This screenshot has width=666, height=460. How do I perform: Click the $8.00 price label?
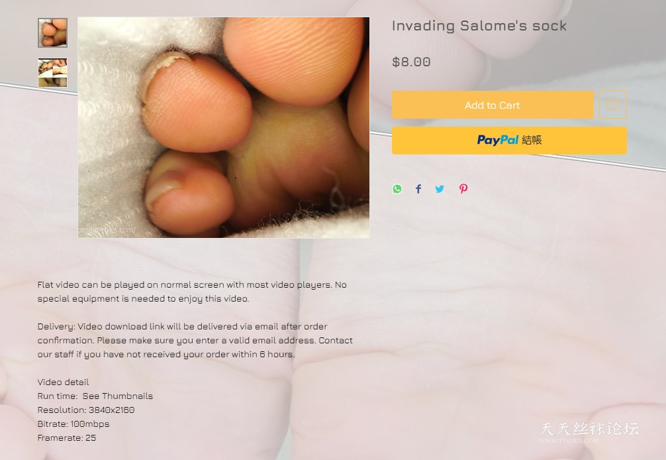(411, 62)
